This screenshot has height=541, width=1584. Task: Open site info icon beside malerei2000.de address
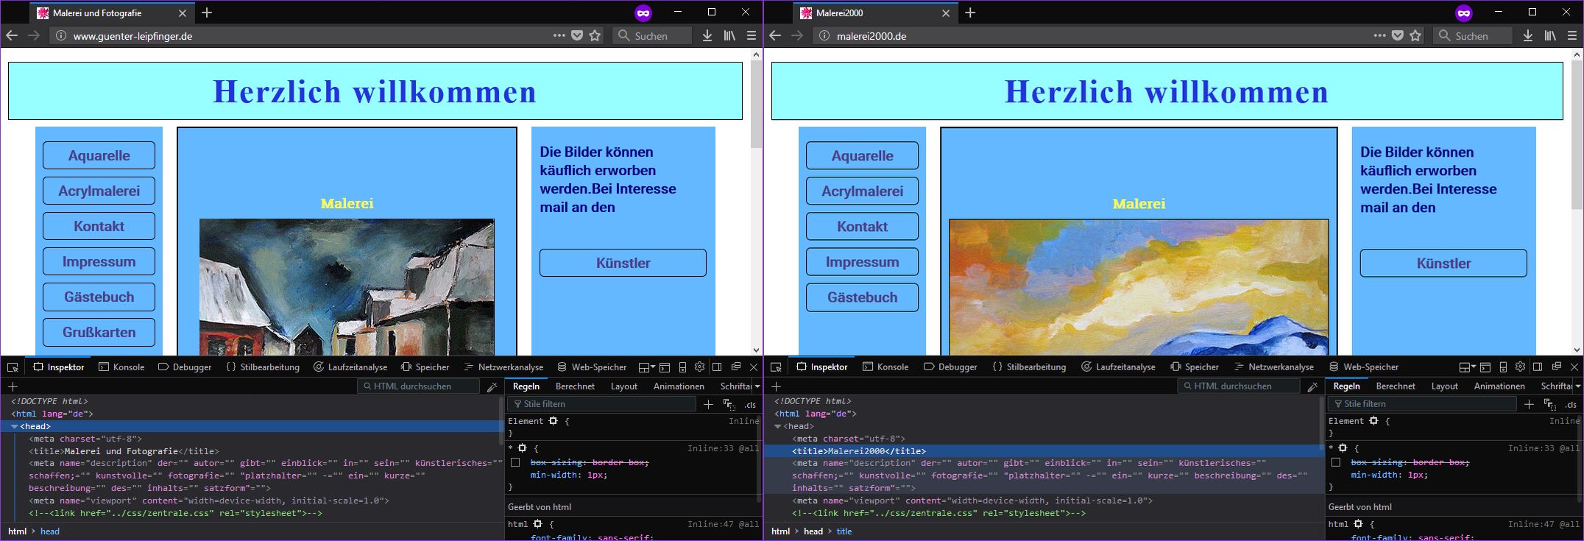point(824,35)
